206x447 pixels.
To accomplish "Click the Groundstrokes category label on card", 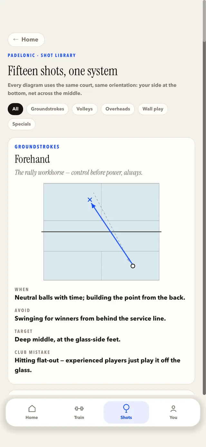I will coord(37,147).
